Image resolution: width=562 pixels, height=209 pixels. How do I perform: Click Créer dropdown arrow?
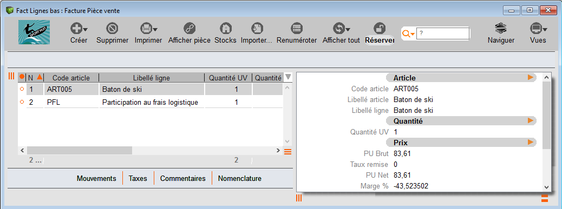[86, 29]
